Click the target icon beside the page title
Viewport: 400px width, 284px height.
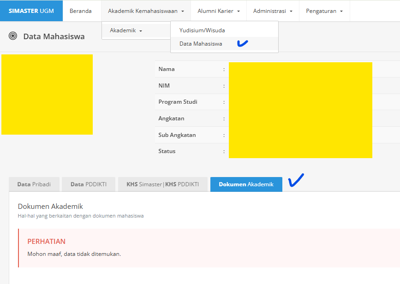coord(13,36)
